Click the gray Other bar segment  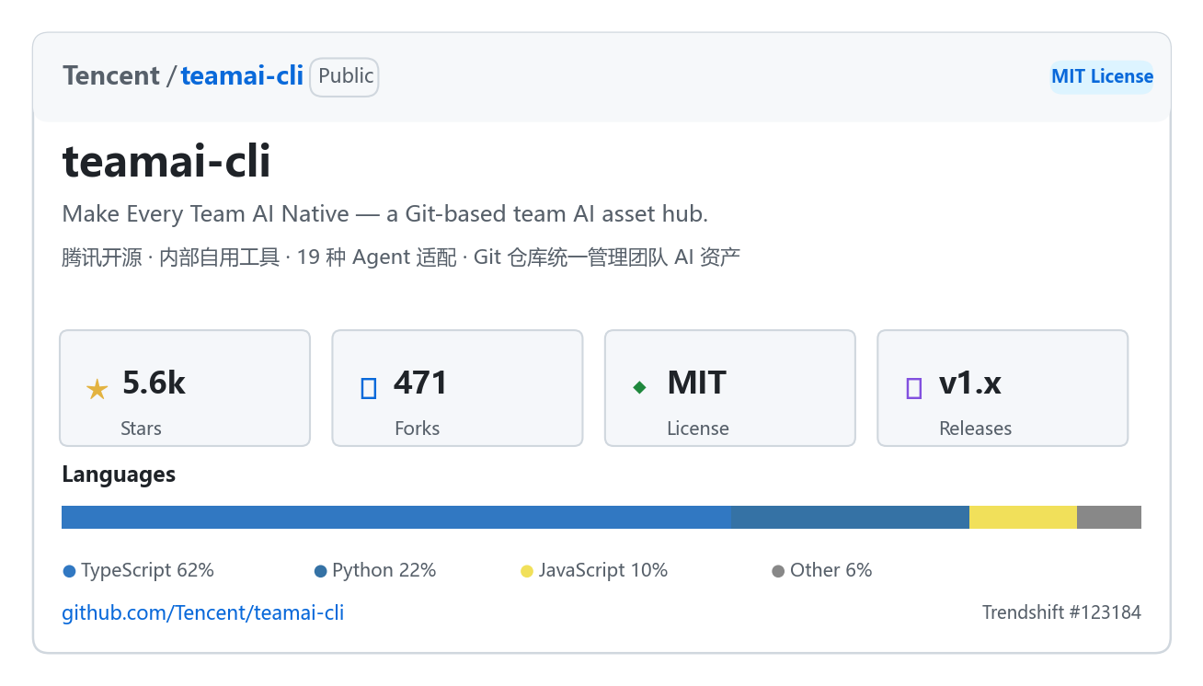pos(1109,517)
